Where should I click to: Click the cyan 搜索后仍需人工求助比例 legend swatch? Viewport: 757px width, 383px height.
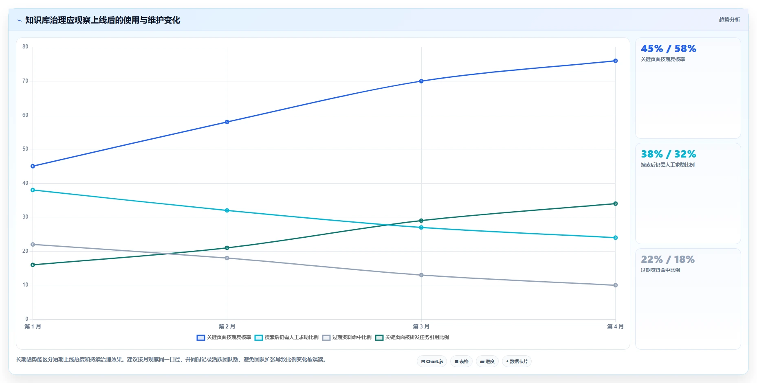point(259,338)
